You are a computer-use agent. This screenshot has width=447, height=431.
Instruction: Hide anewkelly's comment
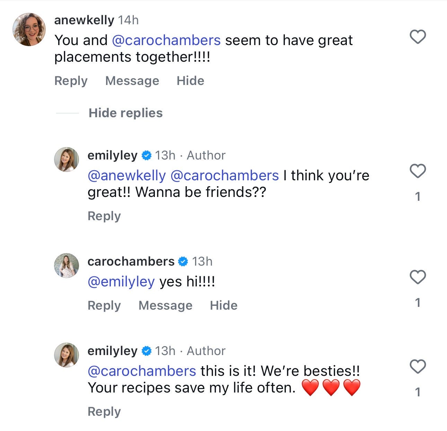[x=190, y=81]
